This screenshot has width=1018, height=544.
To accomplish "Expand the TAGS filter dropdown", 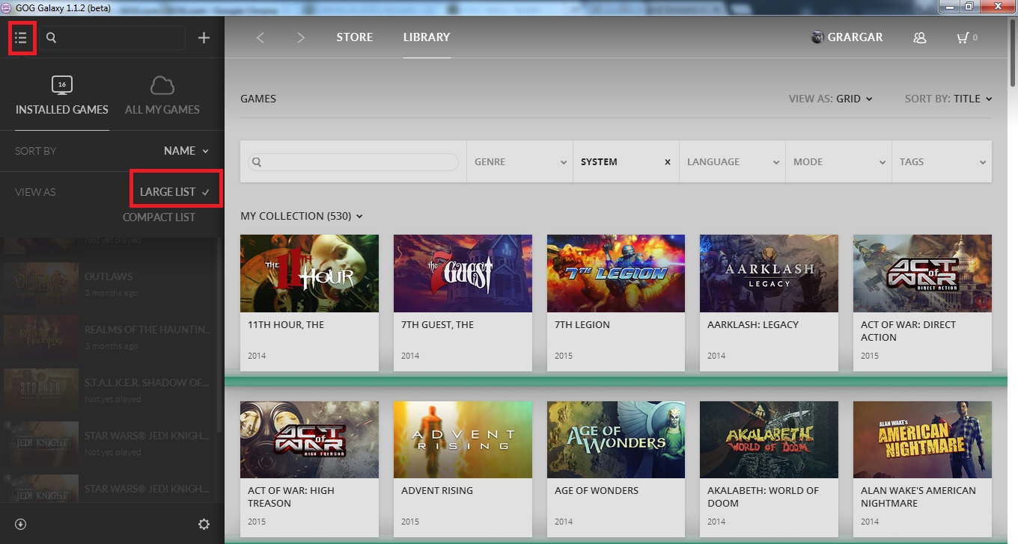I will pos(942,161).
